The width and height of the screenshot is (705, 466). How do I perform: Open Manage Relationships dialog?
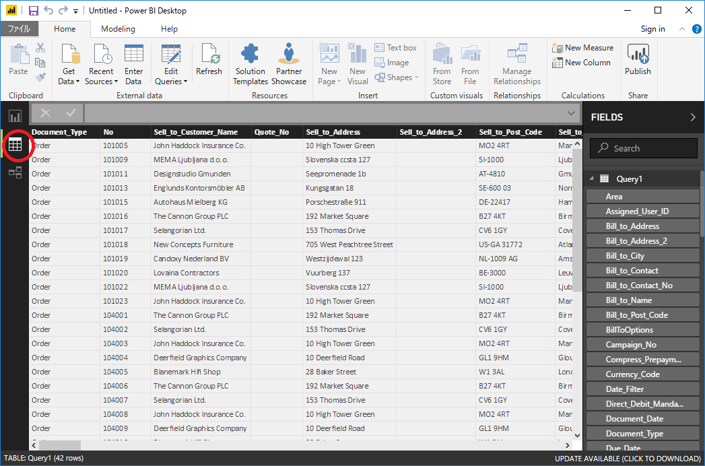517,65
